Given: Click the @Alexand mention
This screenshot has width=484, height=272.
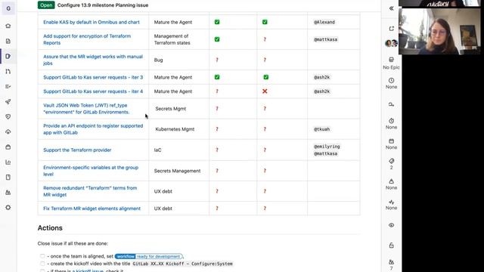Looking at the screenshot, I should pos(324,22).
